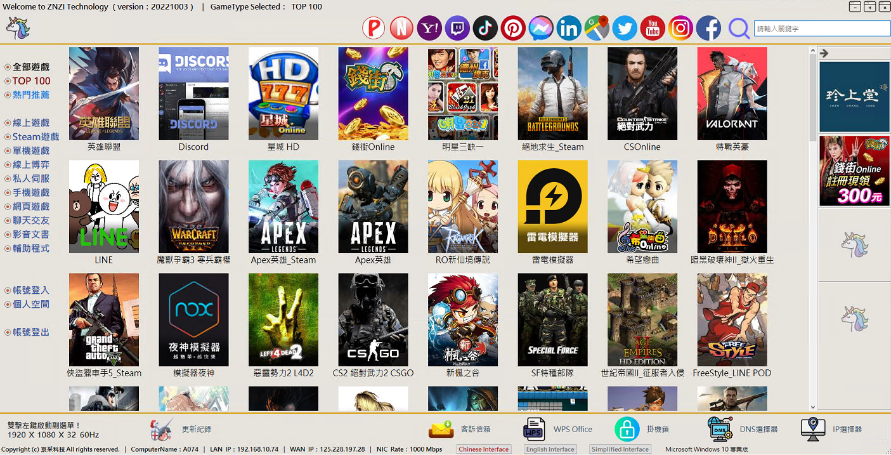Open the Yahoo shortcut icon
The width and height of the screenshot is (891, 455).
coord(430,28)
